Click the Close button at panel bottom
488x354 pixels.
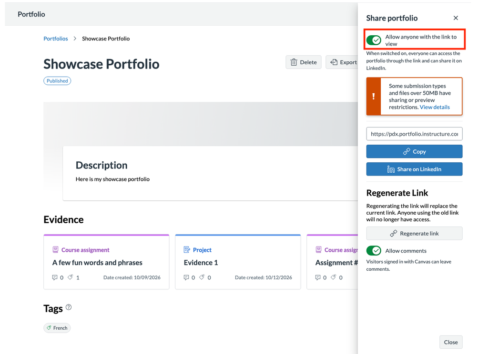pyautogui.click(x=451, y=342)
